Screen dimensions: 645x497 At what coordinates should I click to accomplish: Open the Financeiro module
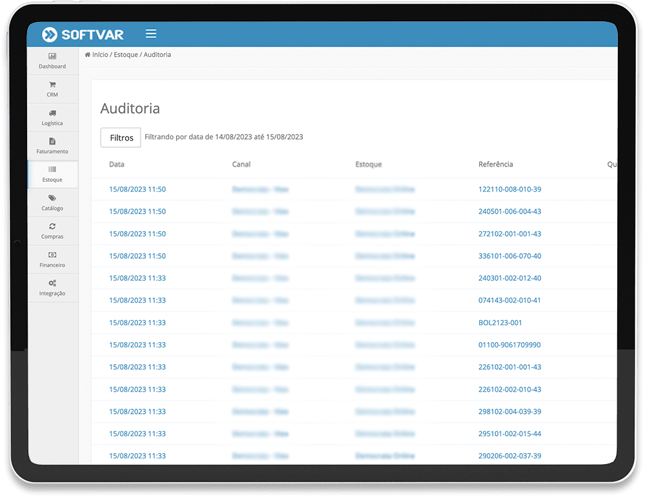52,259
